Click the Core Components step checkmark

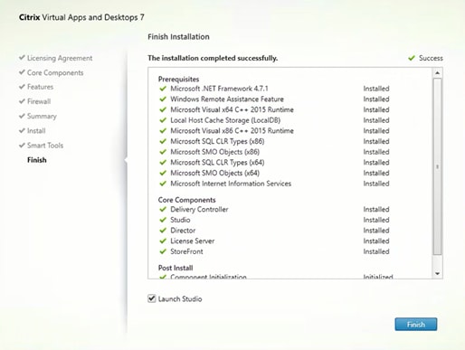[22, 72]
